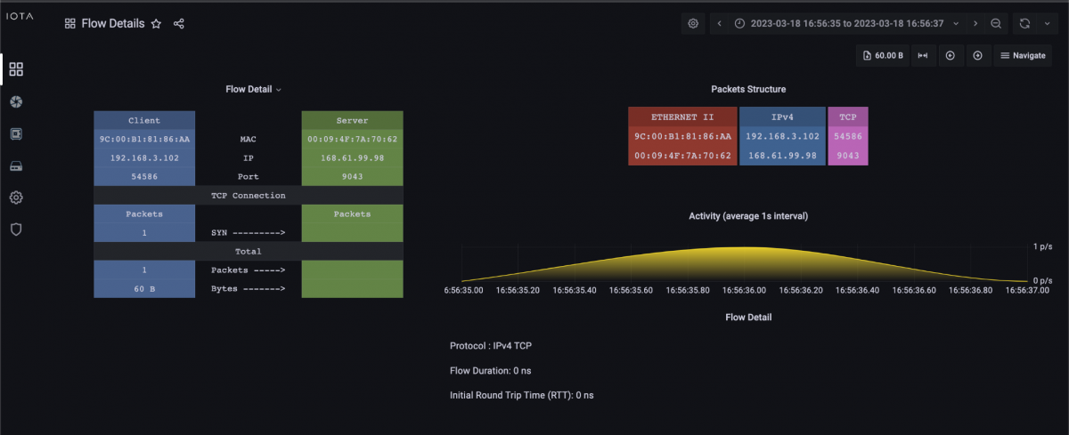Refresh the dashboard
The image size is (1069, 435).
point(1025,24)
